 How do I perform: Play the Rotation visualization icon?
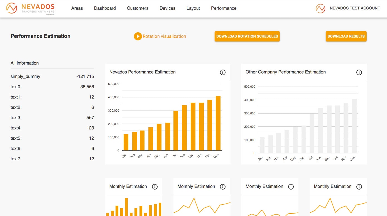tap(138, 36)
